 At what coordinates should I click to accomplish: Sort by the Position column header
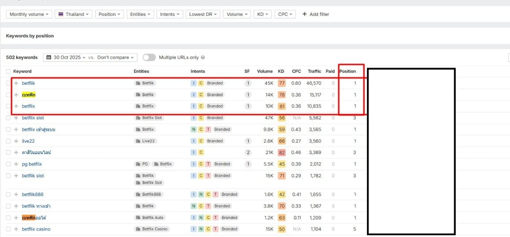click(347, 72)
